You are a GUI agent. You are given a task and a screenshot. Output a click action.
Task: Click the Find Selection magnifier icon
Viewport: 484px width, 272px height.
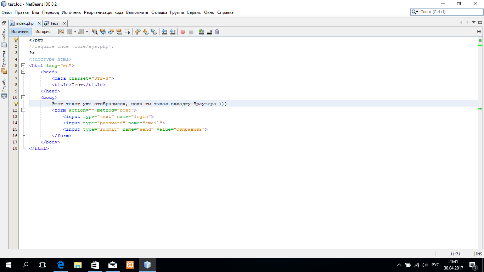[95, 32]
